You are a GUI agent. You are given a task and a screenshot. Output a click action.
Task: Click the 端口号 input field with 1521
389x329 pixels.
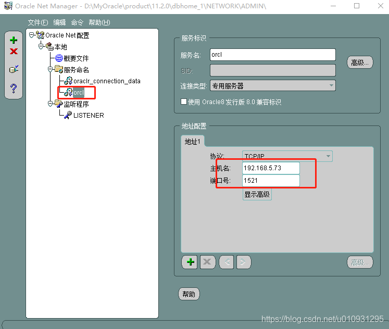tap(271, 181)
